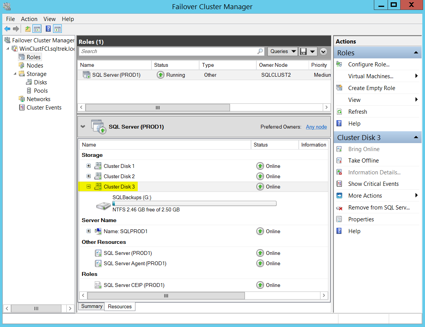Select the SQL Server Agent (PROD1) resource

point(135,263)
